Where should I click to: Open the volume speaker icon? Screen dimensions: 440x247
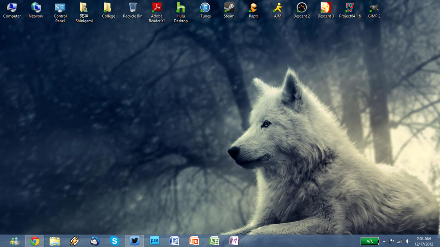(407, 241)
